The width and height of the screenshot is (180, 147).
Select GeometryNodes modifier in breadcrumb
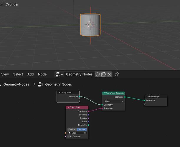16,84
